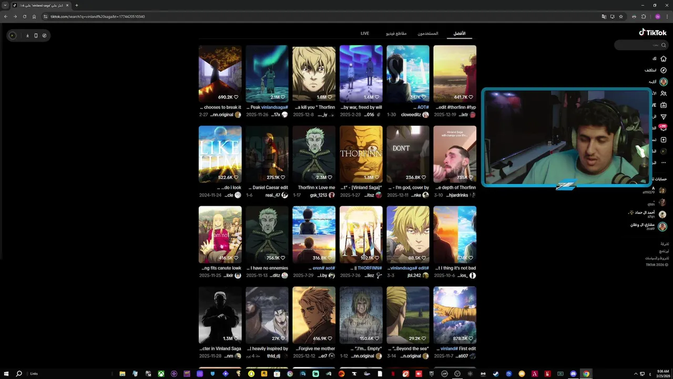The height and width of the screenshot is (379, 673).
Task: Open the inbox with 99+ badge
Action: tap(663, 128)
